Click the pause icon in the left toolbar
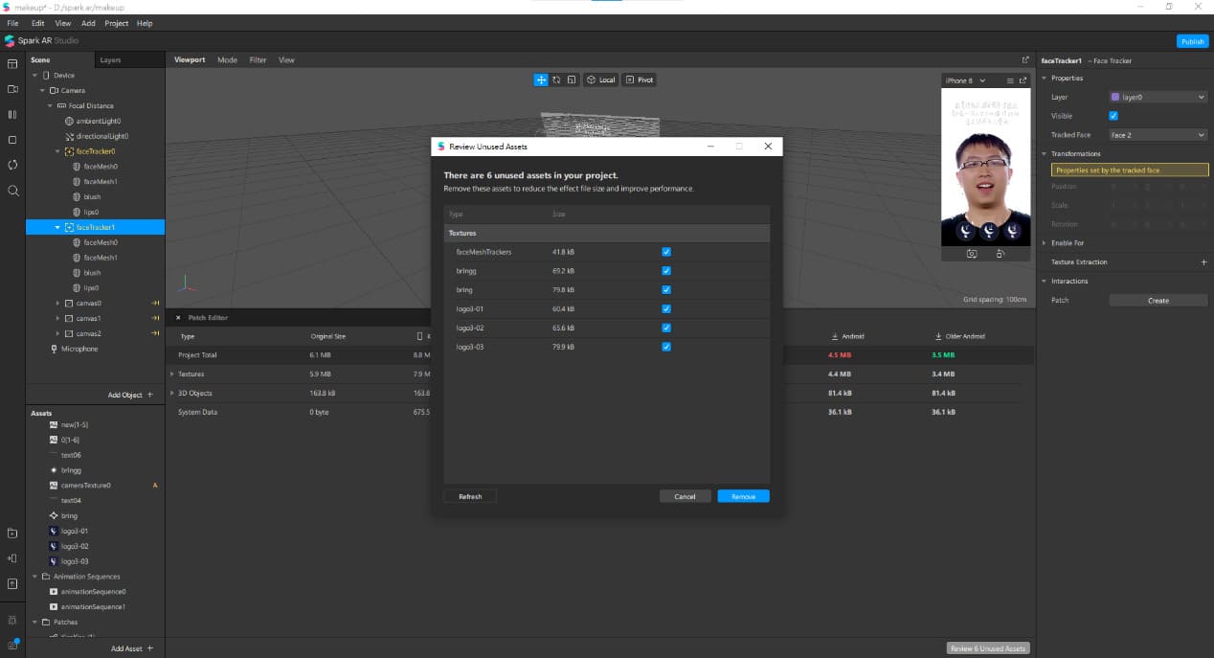Viewport: 1214px width, 658px height. (x=12, y=114)
